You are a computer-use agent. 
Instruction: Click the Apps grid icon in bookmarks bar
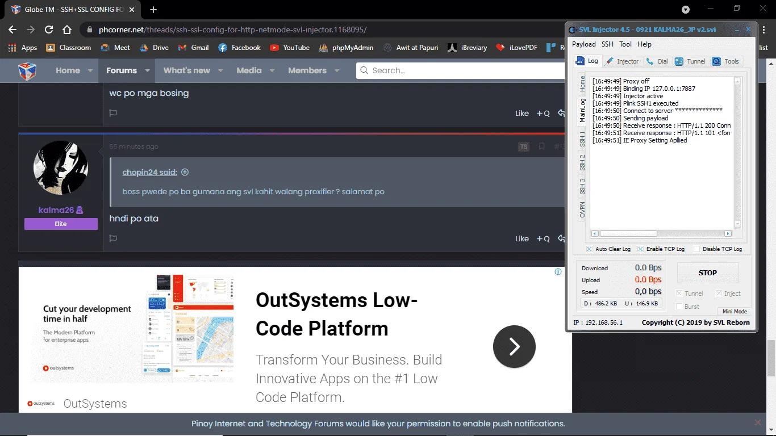12,48
